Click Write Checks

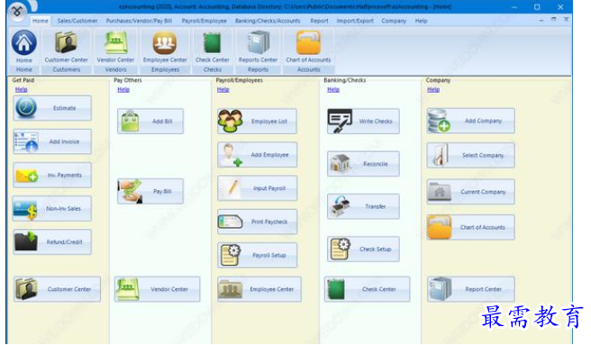click(363, 122)
